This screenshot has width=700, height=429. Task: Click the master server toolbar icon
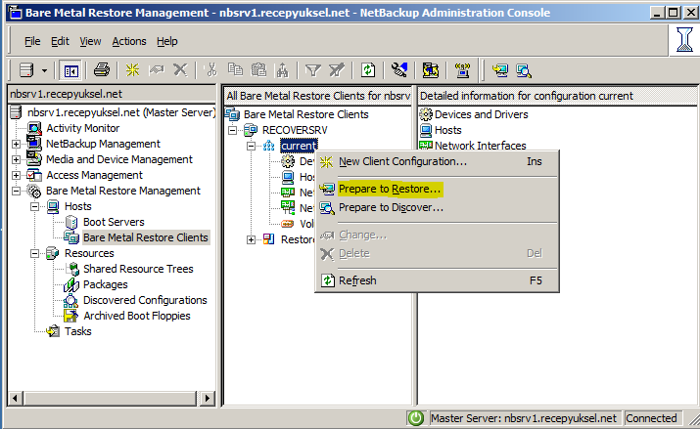(26, 70)
